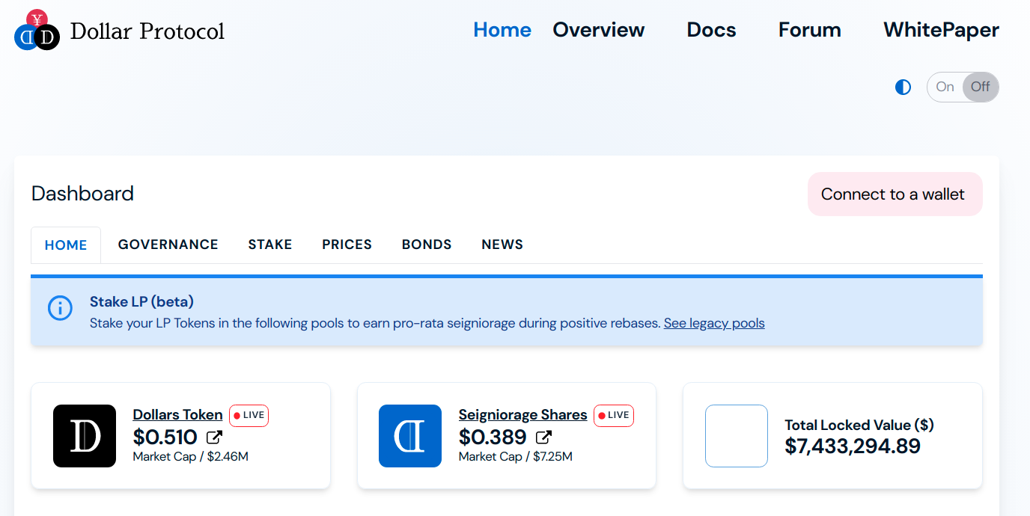Open the STAKE tab
Screen dimensions: 1030x516
[x=270, y=245]
